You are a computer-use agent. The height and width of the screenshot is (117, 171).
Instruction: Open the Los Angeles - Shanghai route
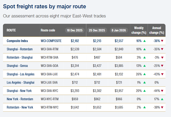coord(20,82)
